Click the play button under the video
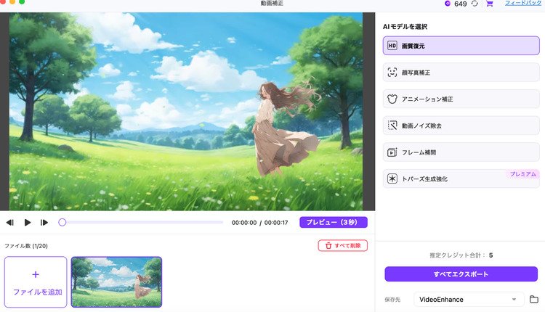545x312 pixels. pyautogui.click(x=28, y=223)
